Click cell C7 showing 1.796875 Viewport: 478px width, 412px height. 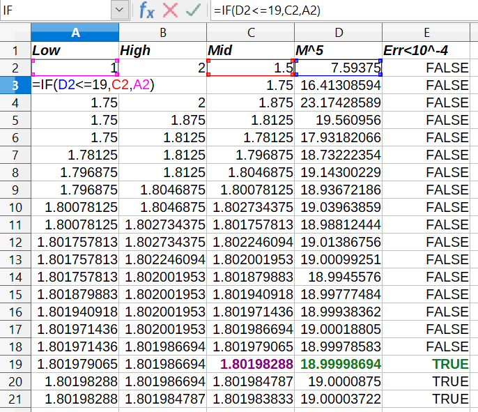251,155
